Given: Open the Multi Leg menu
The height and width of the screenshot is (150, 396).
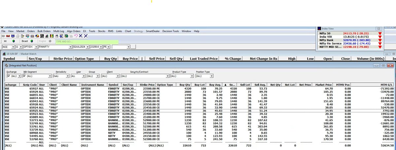Looking at the screenshot, I should (x=59, y=31).
